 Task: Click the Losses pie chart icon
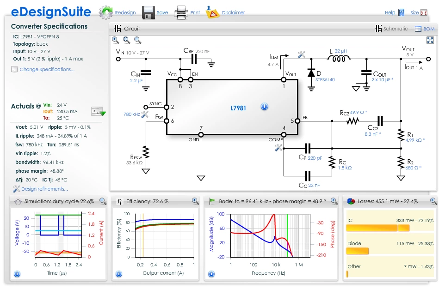click(351, 201)
